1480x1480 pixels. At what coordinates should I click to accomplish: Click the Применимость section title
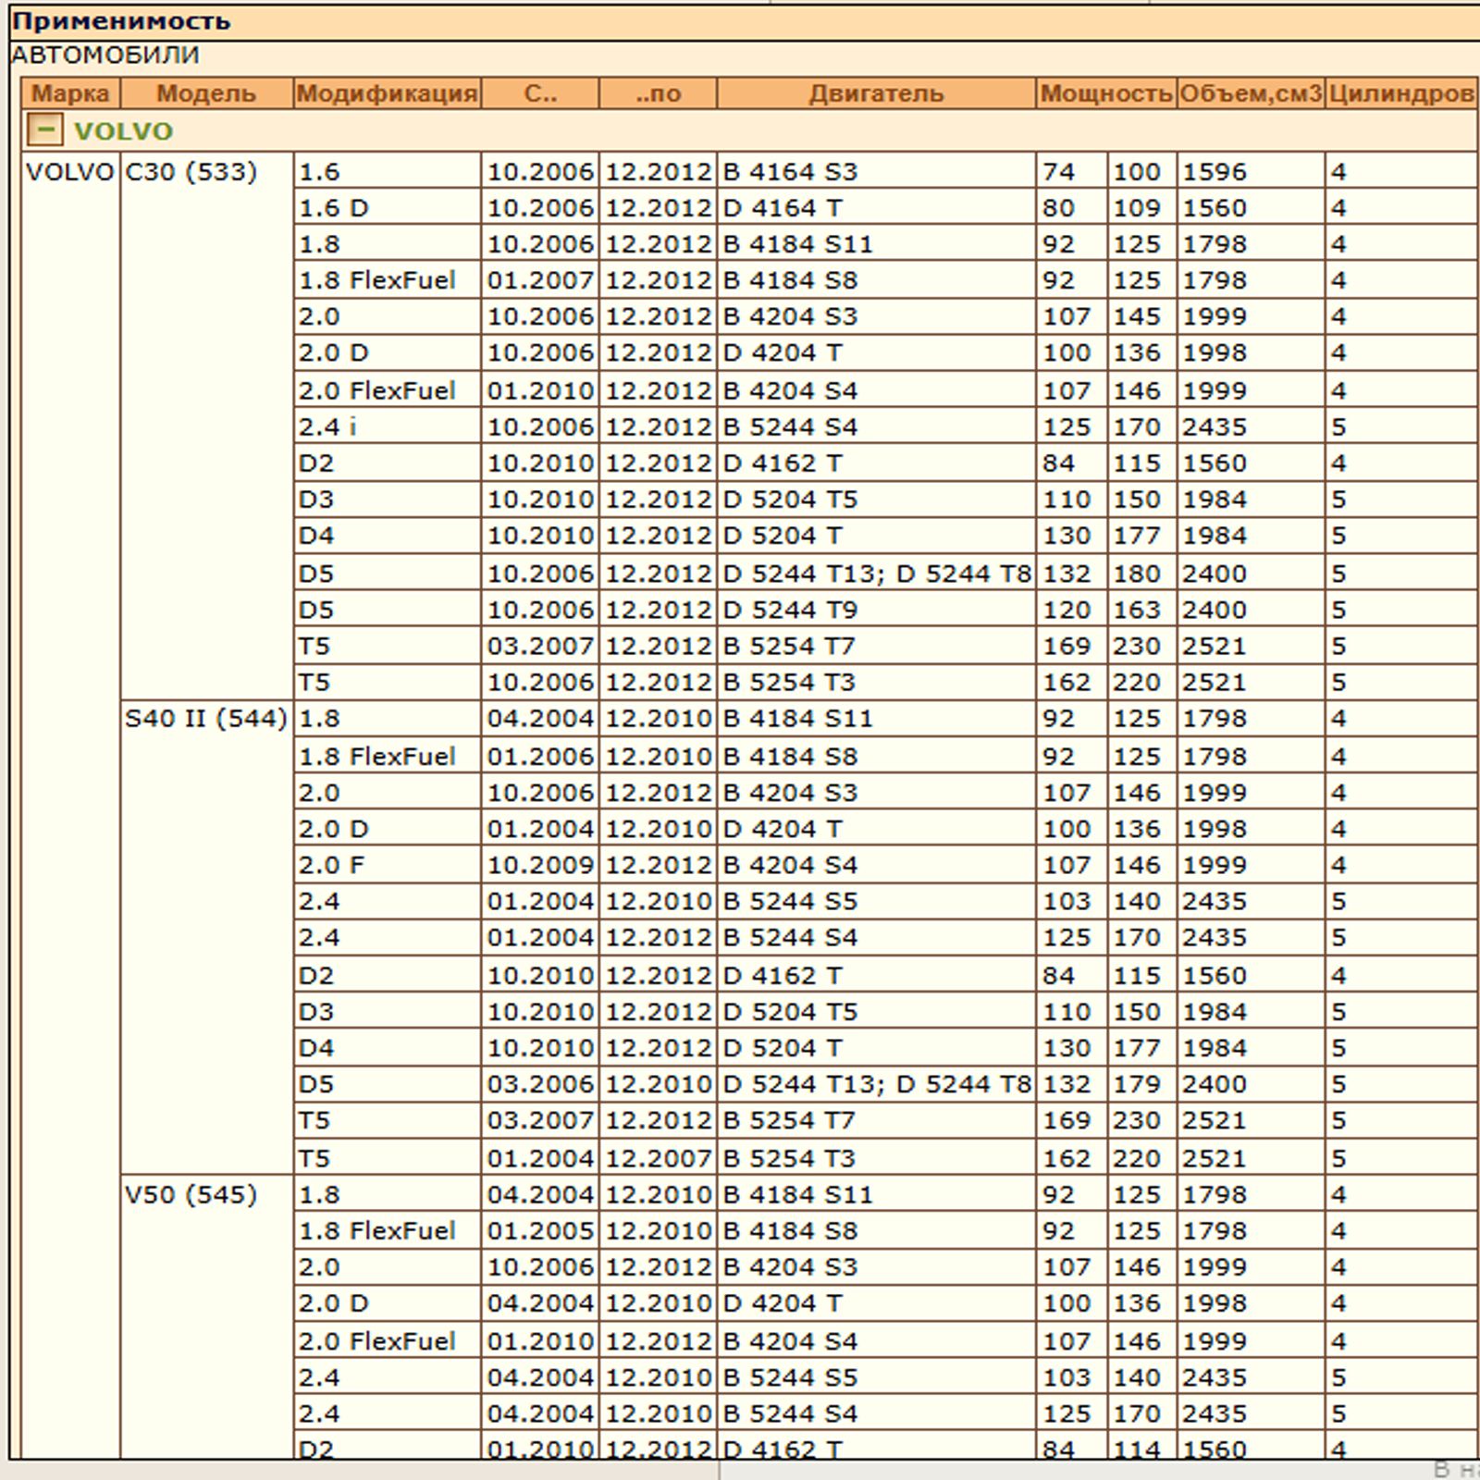click(121, 21)
